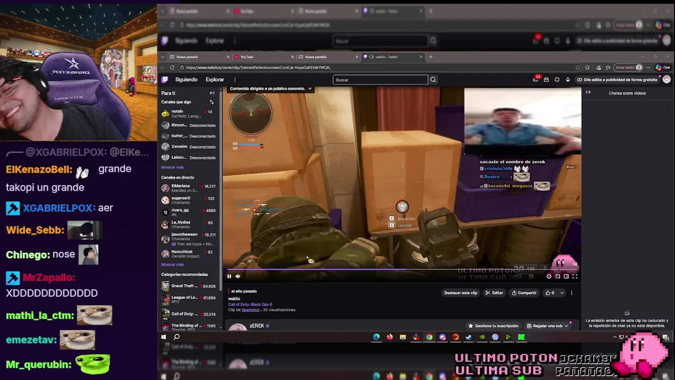
Task: Click the picture-in-picture player icon
Action: (x=557, y=276)
